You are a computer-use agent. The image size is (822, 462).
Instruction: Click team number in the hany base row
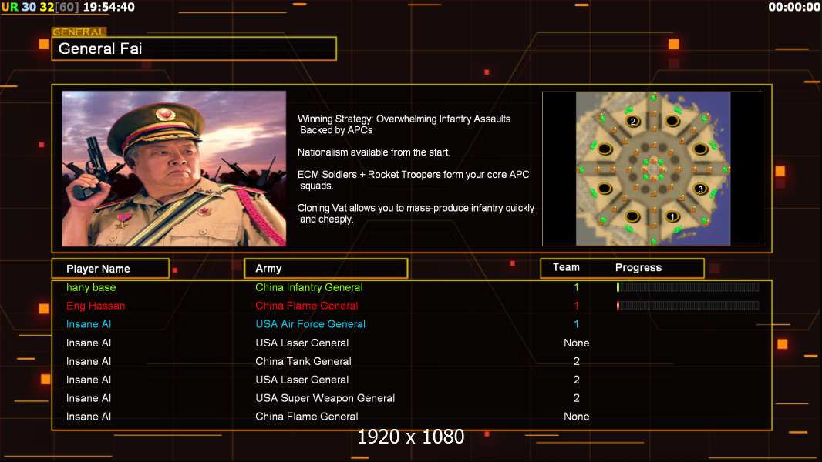tap(576, 287)
